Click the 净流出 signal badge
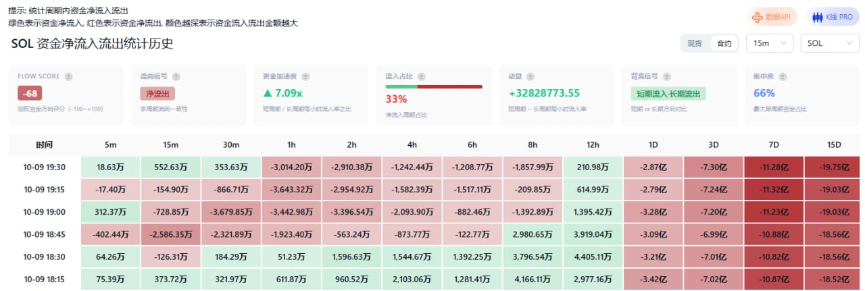 click(157, 93)
